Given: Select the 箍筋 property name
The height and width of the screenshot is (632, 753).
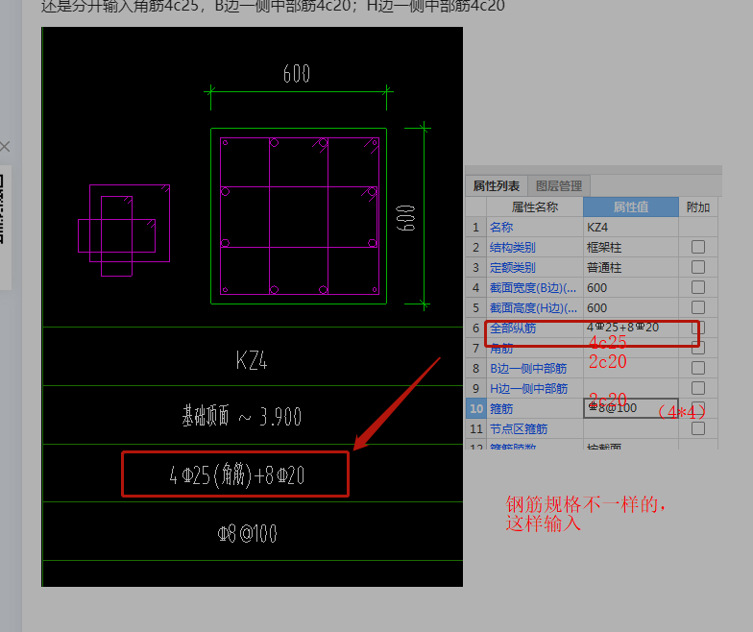Looking at the screenshot, I should tap(501, 409).
